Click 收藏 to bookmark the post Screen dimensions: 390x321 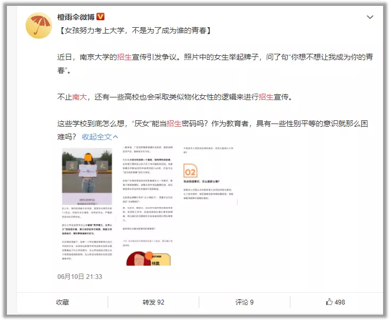tap(62, 302)
